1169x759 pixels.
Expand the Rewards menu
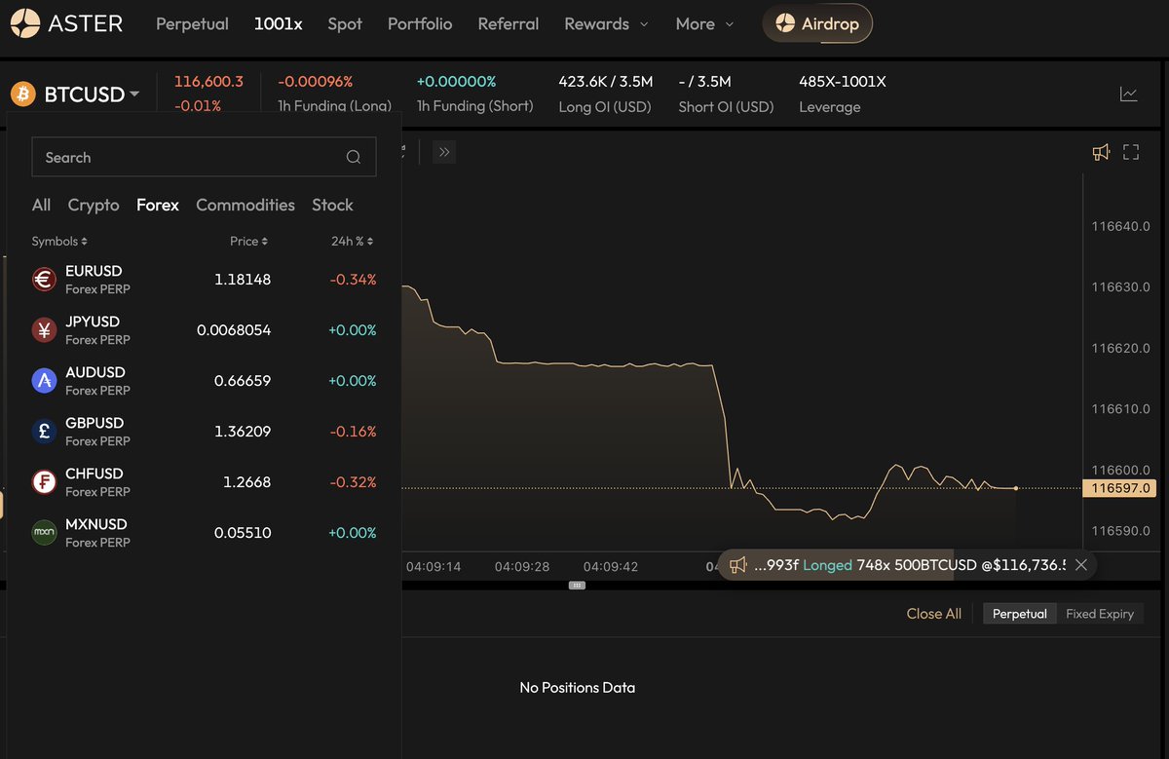(x=606, y=23)
